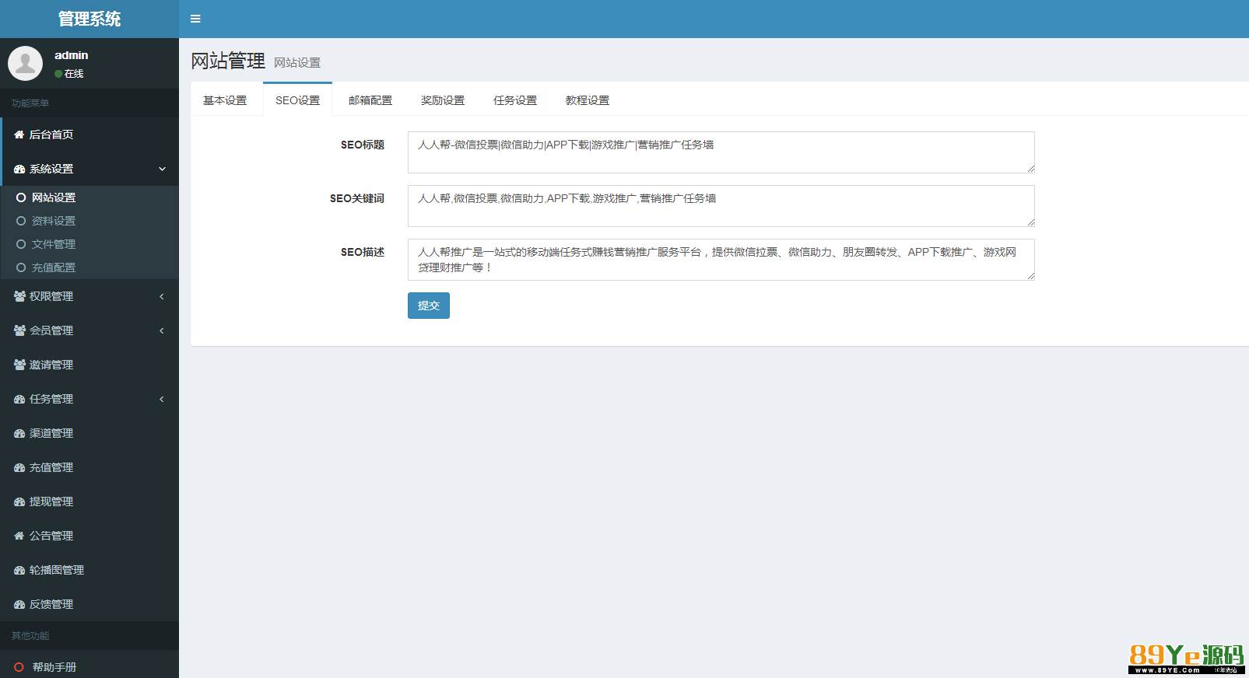Image resolution: width=1249 pixels, height=678 pixels.
Task: Open the 邮箱配置 tab
Action: (x=370, y=100)
